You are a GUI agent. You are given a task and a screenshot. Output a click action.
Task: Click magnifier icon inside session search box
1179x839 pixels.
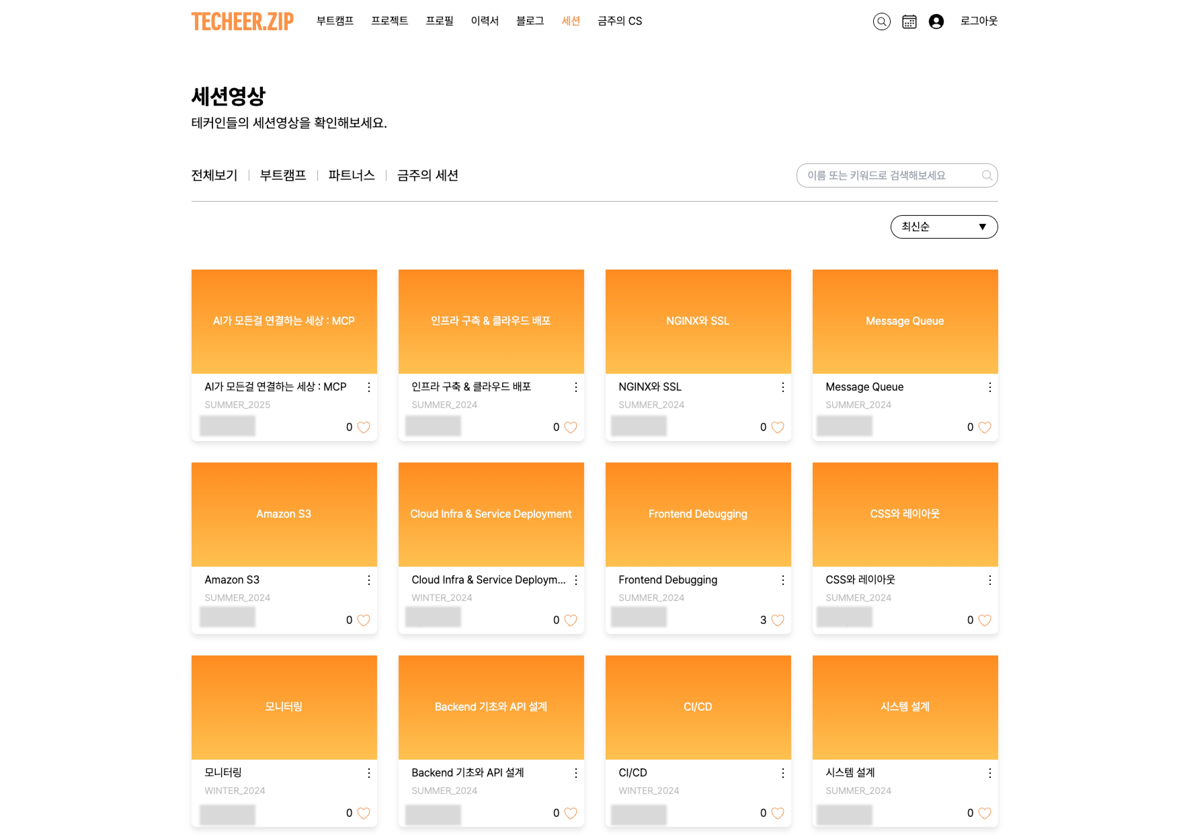click(986, 175)
